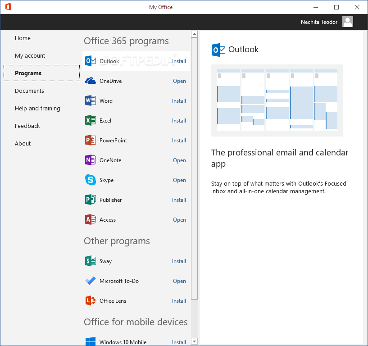Screen dimensions: 368x346
Task: Select the Windows 10 Mobile label
Action: pos(123,342)
